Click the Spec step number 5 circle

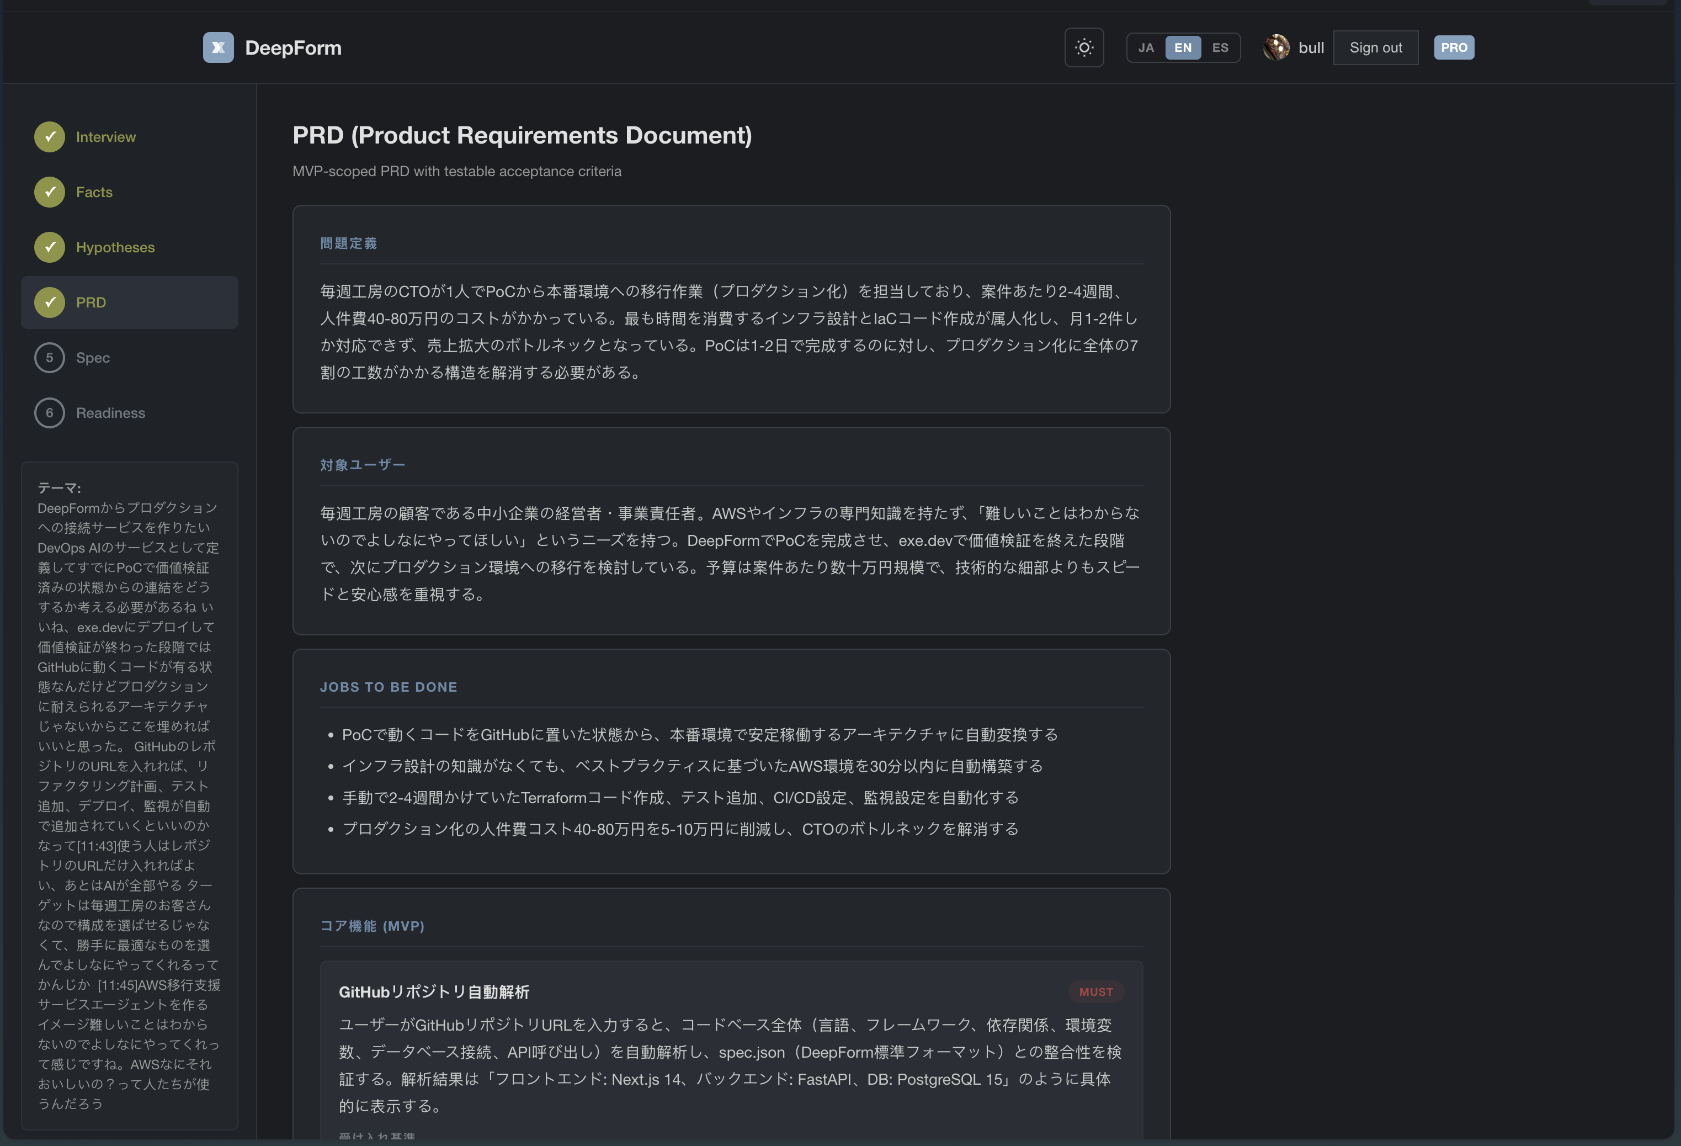49,357
